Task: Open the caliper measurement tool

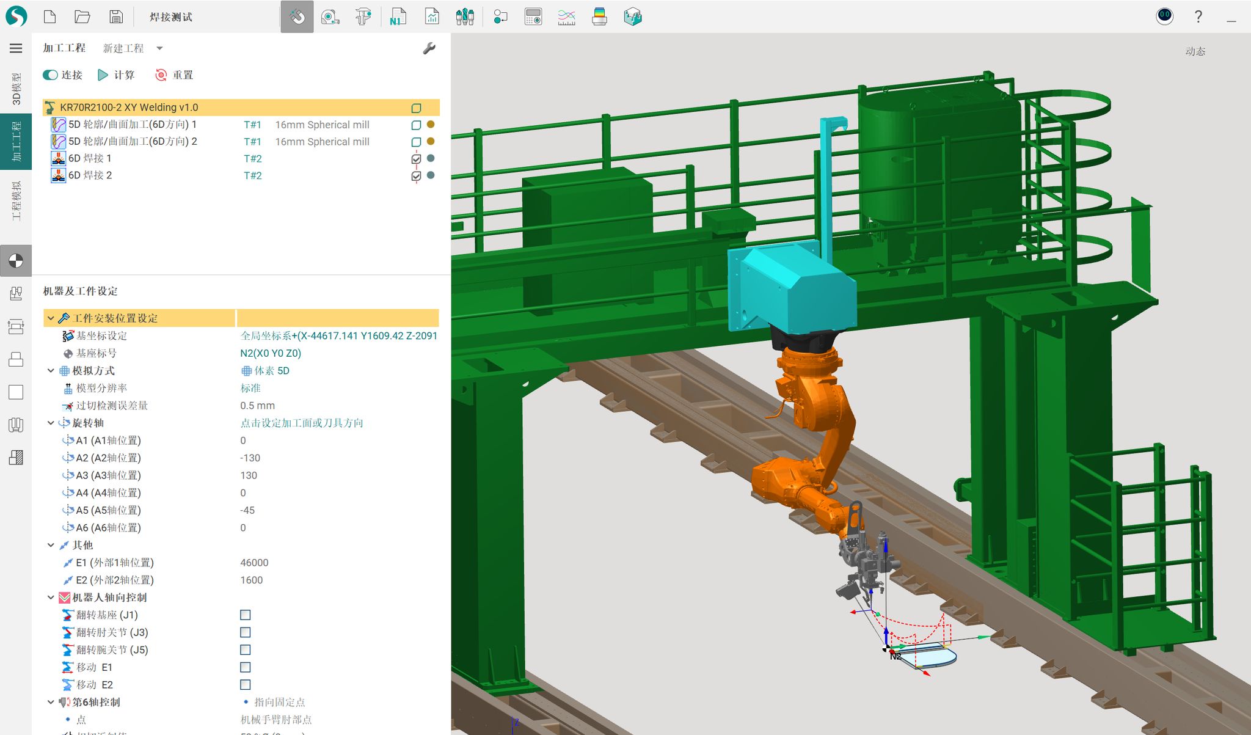Action: (x=363, y=16)
